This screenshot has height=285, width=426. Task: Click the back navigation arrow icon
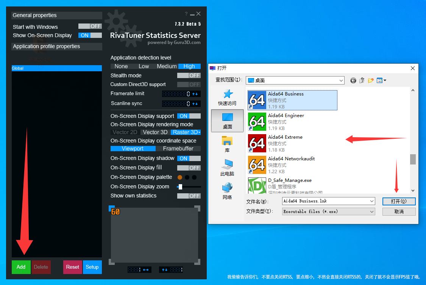[x=353, y=80]
